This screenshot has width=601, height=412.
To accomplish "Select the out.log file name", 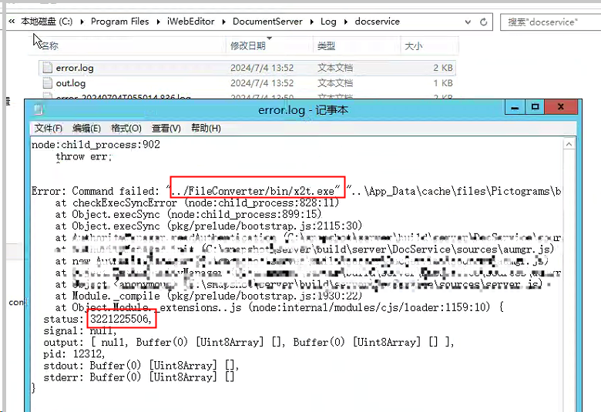I will point(71,83).
